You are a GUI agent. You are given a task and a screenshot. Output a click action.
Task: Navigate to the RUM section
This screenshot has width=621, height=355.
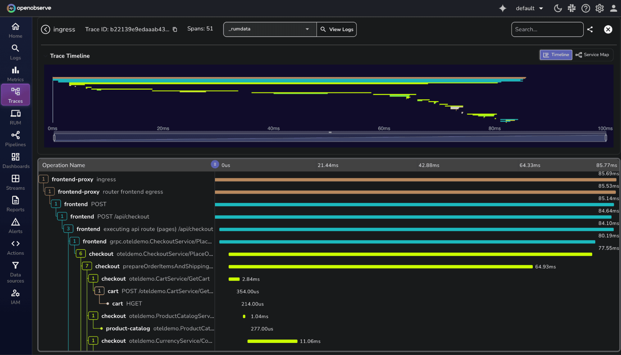15,117
